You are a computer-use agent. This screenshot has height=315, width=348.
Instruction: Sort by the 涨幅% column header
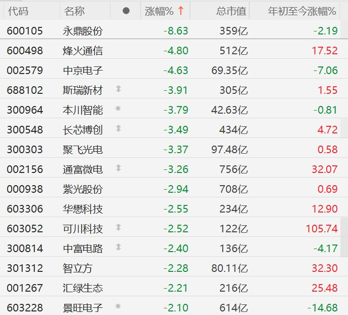tap(159, 11)
